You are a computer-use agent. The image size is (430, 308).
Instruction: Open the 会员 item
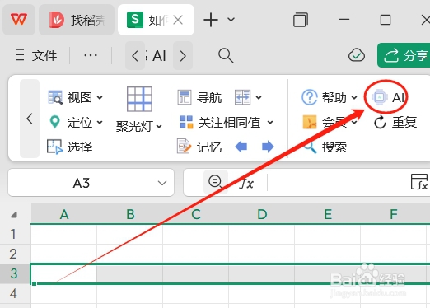[x=330, y=122]
